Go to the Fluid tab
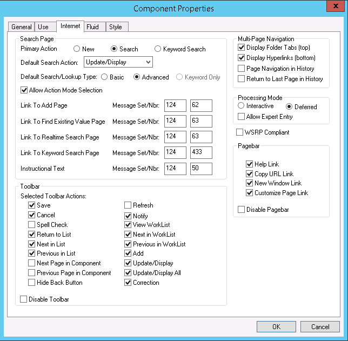This screenshot has height=341, width=348. tap(95, 27)
